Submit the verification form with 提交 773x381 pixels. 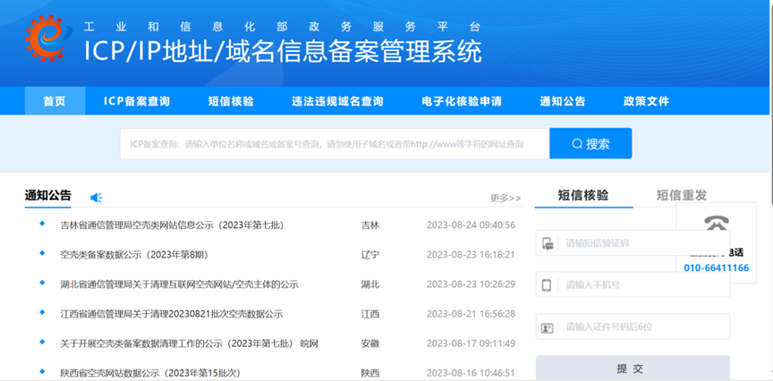pos(632,368)
